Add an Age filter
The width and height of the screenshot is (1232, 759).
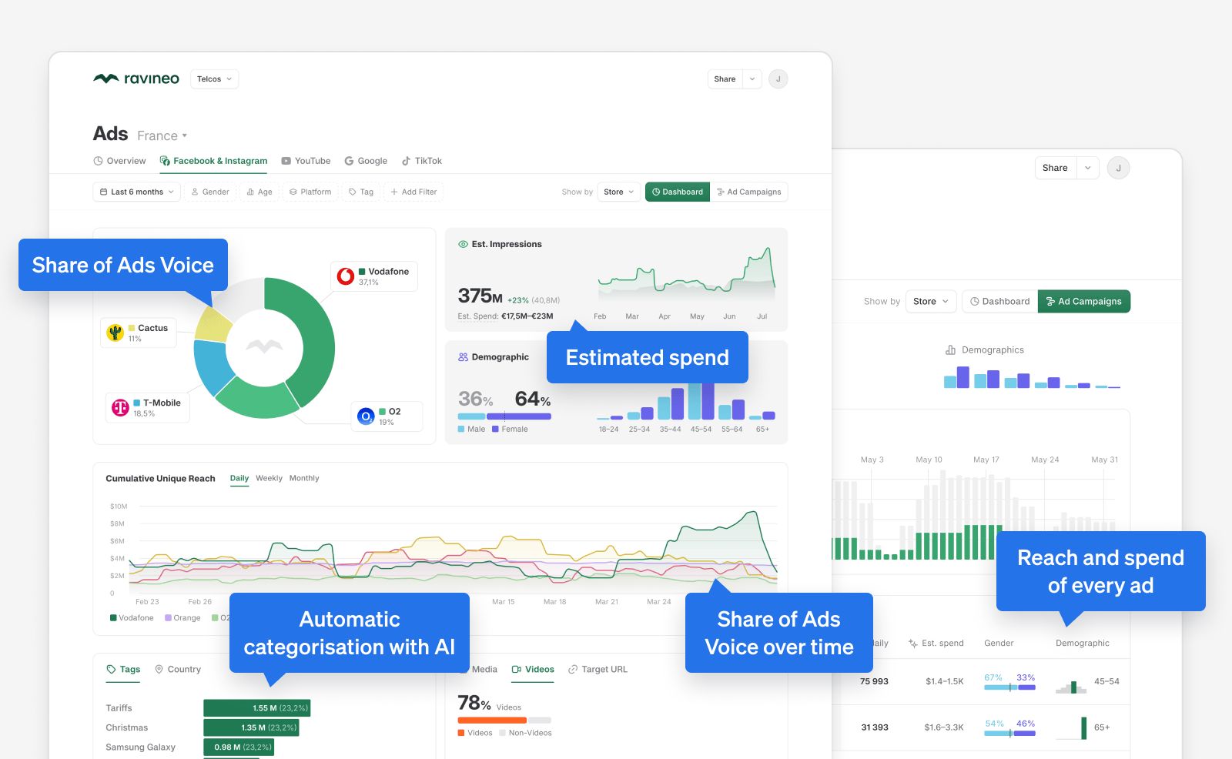[x=259, y=192]
